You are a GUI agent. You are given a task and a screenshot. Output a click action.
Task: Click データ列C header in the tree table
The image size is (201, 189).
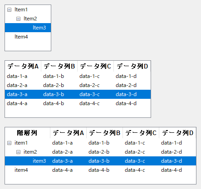tap(141, 133)
